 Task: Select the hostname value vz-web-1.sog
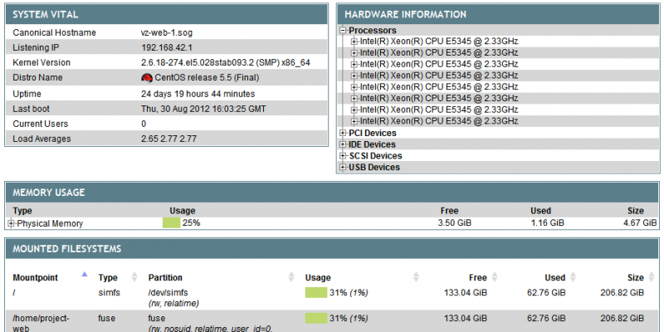167,32
